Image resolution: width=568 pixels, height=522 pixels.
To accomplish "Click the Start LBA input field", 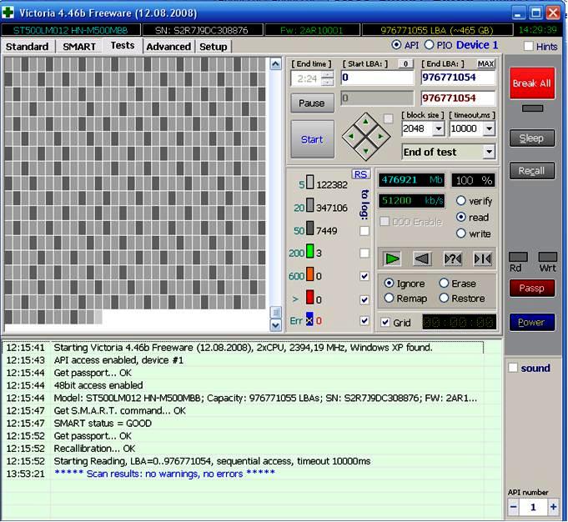I will 377,78.
